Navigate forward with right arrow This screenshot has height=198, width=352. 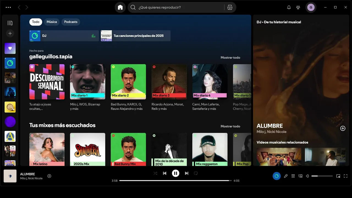27,7
